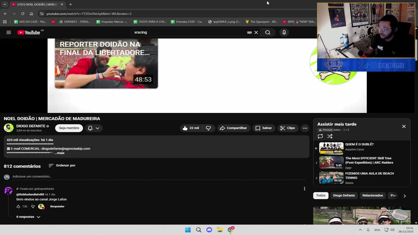Viewport: 418px width, 235px height.
Task: Reload the page
Action: [23, 14]
